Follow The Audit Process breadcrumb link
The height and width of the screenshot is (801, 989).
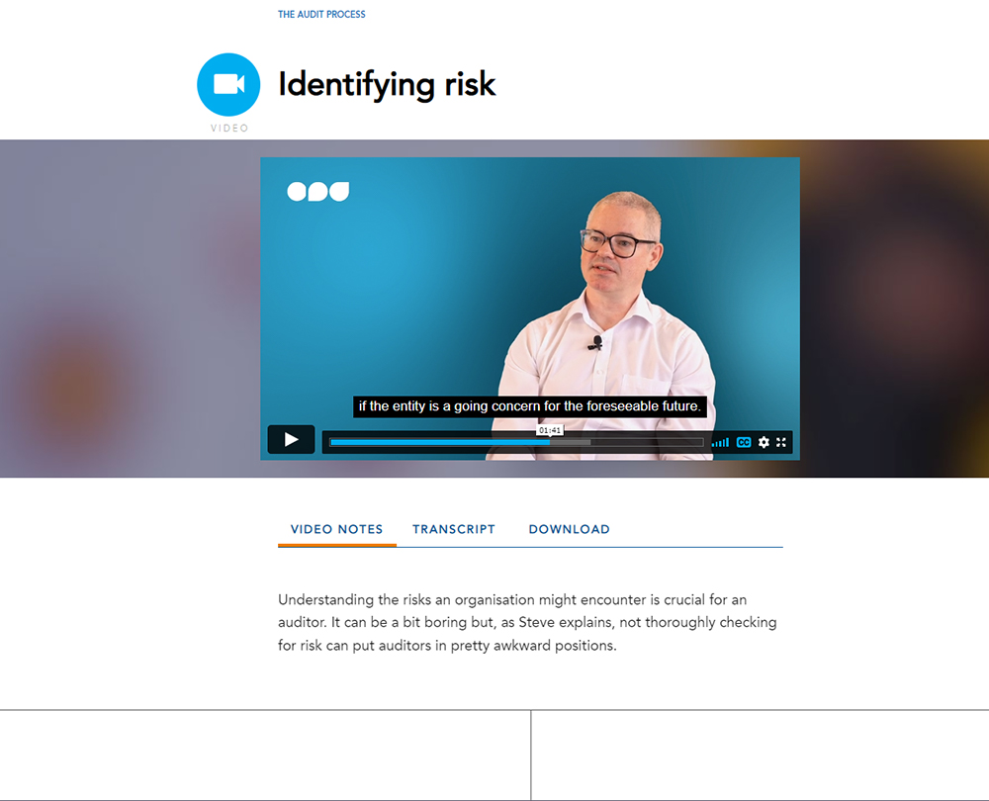[321, 14]
